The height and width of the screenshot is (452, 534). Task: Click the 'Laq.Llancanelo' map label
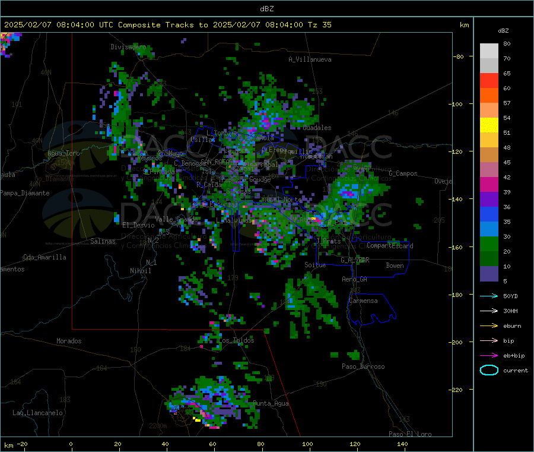tap(37, 413)
